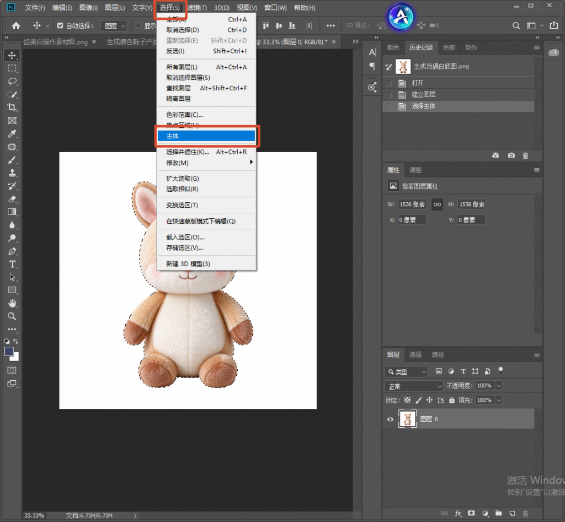The width and height of the screenshot is (565, 522).
Task: Toggle the 自动选择 checkbox
Action: [x=60, y=25]
